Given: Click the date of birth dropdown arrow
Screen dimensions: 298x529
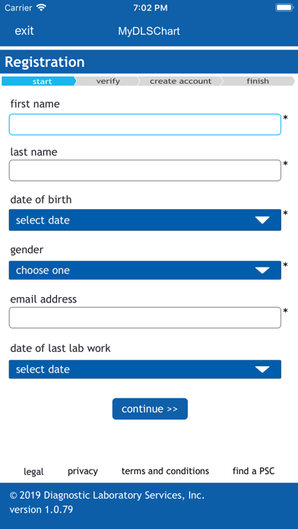Looking at the screenshot, I should click(x=262, y=220).
